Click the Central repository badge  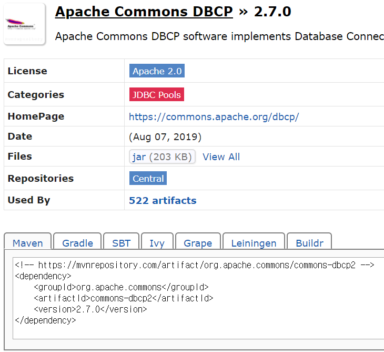(x=148, y=178)
